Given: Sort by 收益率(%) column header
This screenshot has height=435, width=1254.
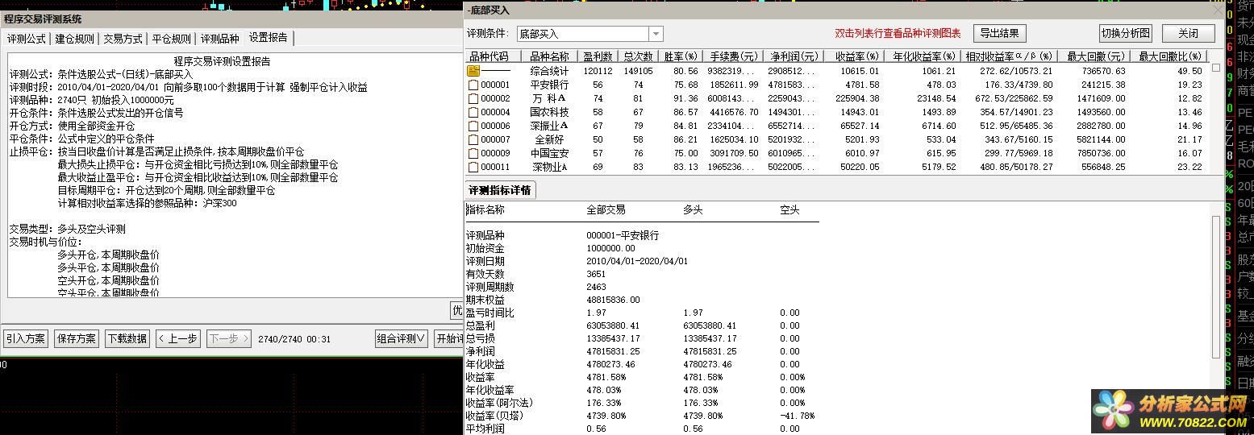Looking at the screenshot, I should [x=853, y=56].
